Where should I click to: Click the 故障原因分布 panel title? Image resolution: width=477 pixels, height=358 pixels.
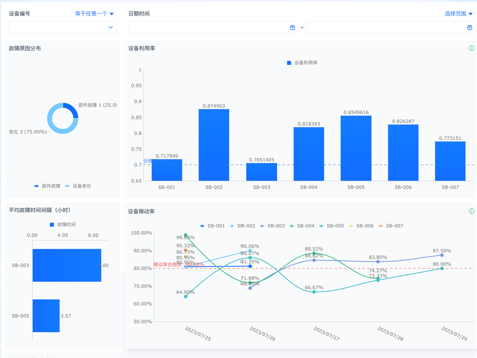click(25, 48)
